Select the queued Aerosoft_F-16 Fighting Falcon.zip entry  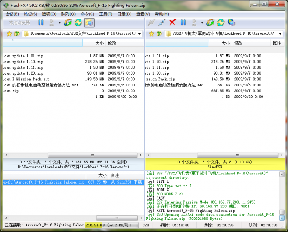(x=46, y=182)
